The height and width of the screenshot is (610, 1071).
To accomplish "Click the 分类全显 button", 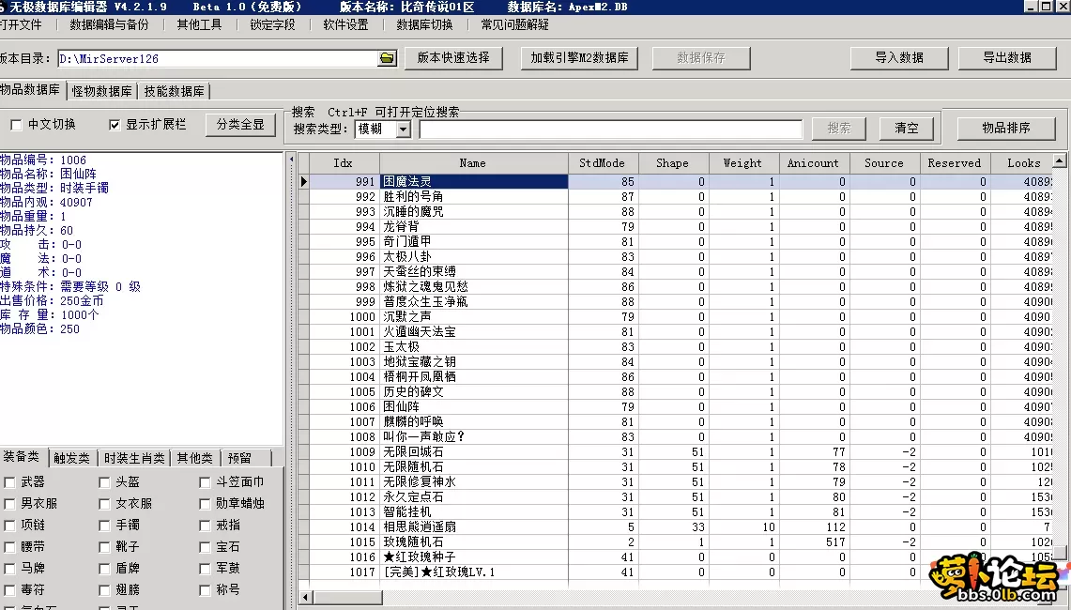I will 240,125.
